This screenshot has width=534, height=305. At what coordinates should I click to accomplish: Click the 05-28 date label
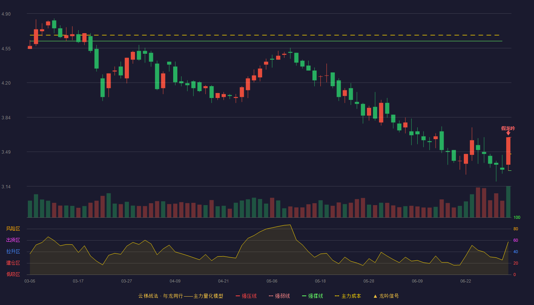tap(369, 281)
